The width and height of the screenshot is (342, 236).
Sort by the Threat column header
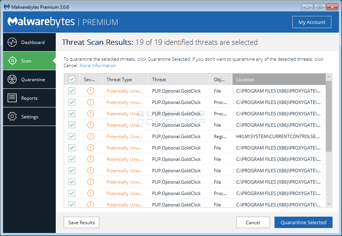(179, 79)
